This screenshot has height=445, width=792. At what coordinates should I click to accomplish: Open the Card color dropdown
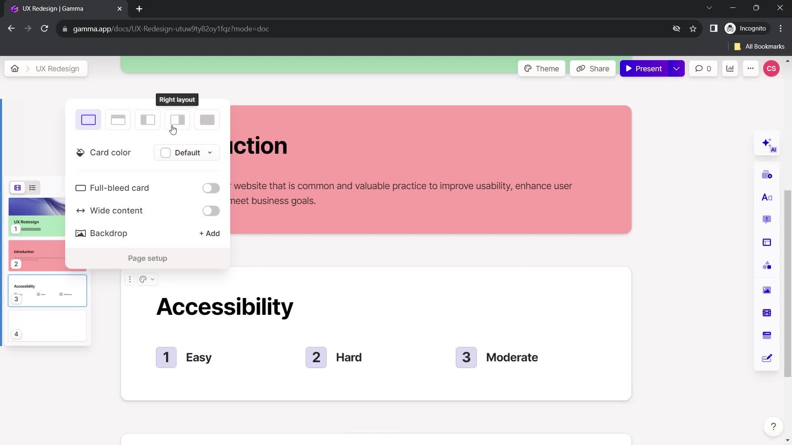187,152
